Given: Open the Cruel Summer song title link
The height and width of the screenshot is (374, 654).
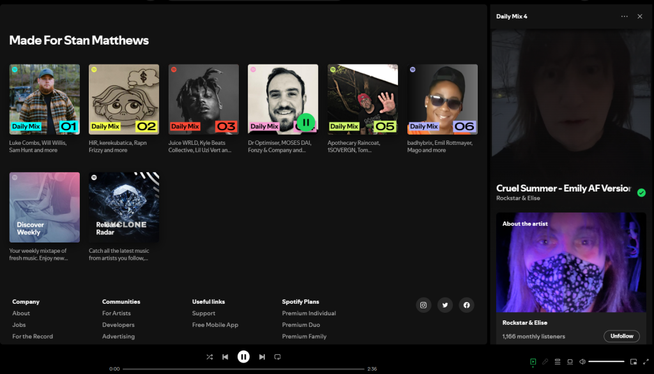Looking at the screenshot, I should click(x=563, y=188).
